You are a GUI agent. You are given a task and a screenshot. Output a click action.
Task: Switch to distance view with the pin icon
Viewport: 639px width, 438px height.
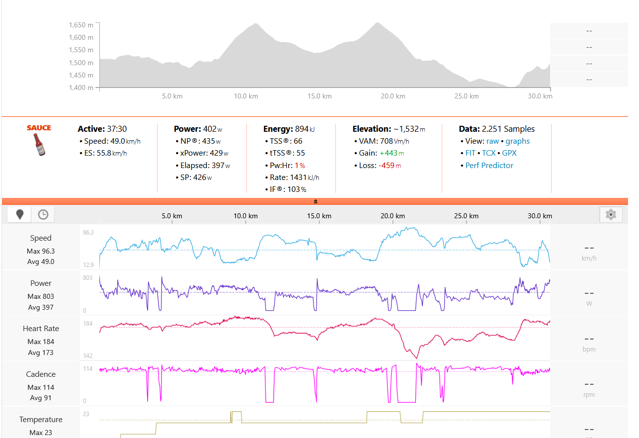click(20, 214)
